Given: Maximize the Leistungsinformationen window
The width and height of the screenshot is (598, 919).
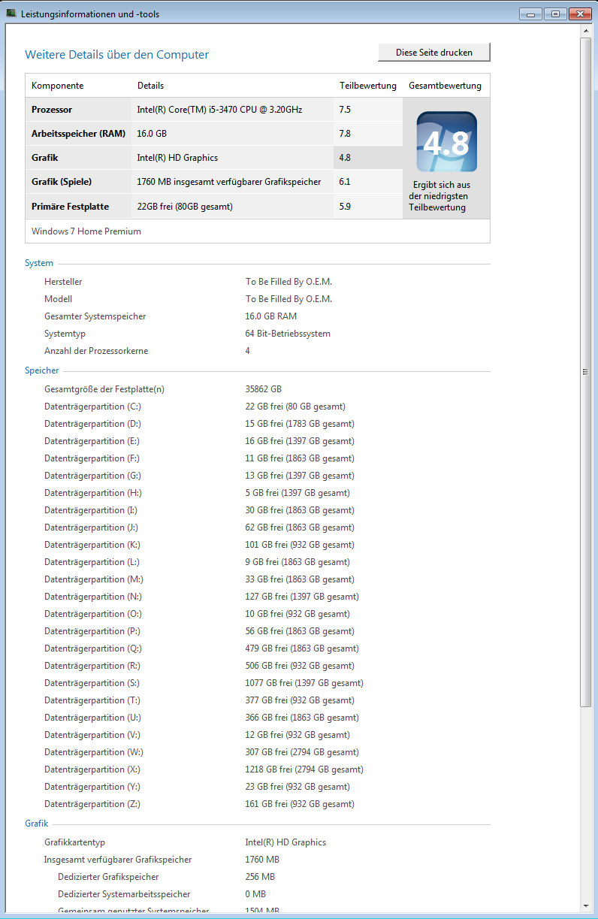Looking at the screenshot, I should (x=554, y=14).
